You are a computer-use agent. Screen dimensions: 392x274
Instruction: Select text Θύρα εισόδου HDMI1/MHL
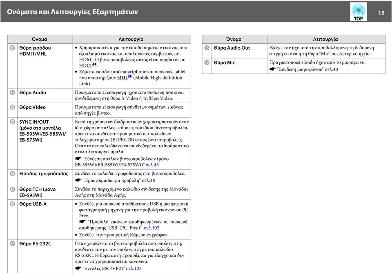(x=35, y=51)
